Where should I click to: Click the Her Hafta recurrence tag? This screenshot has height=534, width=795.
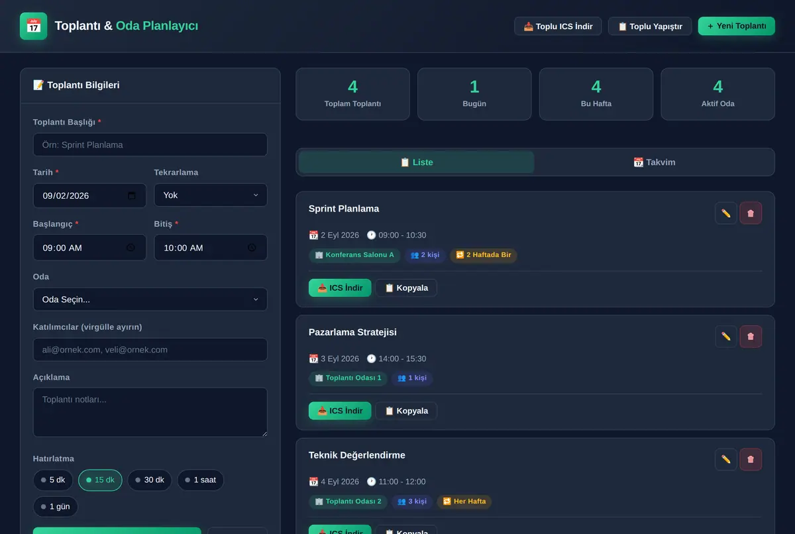464,502
